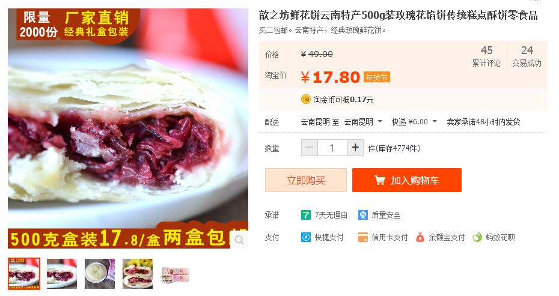Click the 立即购买 buy now button

306,180
